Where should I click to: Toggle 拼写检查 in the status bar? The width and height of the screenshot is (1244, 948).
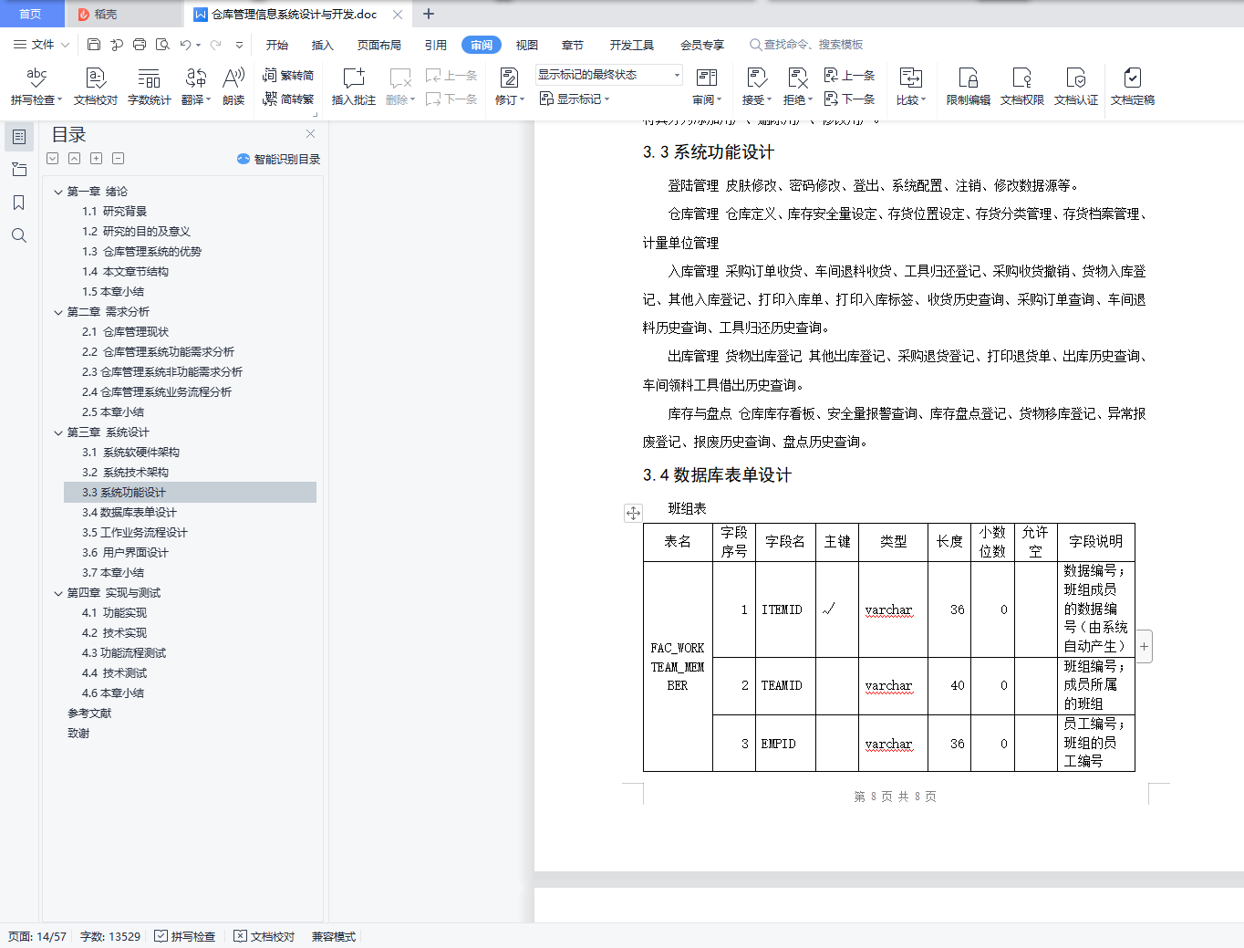click(x=185, y=936)
